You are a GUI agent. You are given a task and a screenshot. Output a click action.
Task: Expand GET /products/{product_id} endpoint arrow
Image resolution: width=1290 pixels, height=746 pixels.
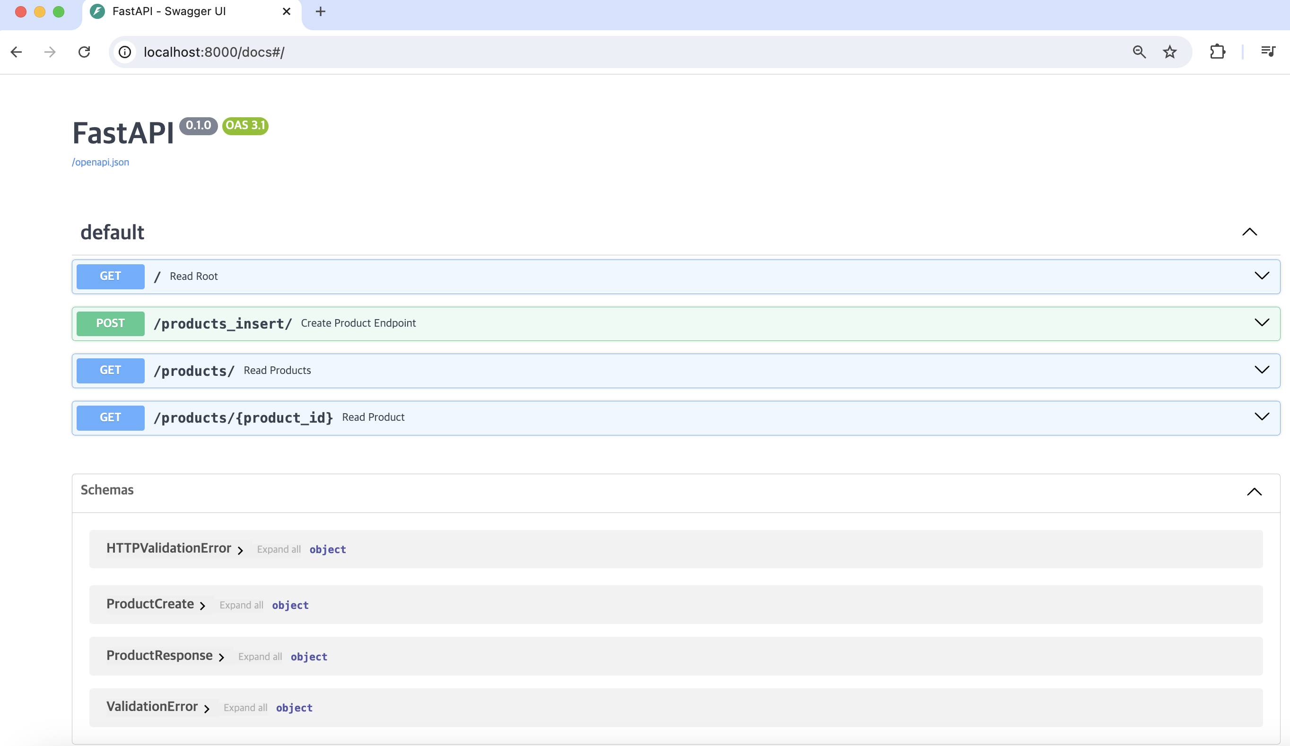(x=1262, y=417)
